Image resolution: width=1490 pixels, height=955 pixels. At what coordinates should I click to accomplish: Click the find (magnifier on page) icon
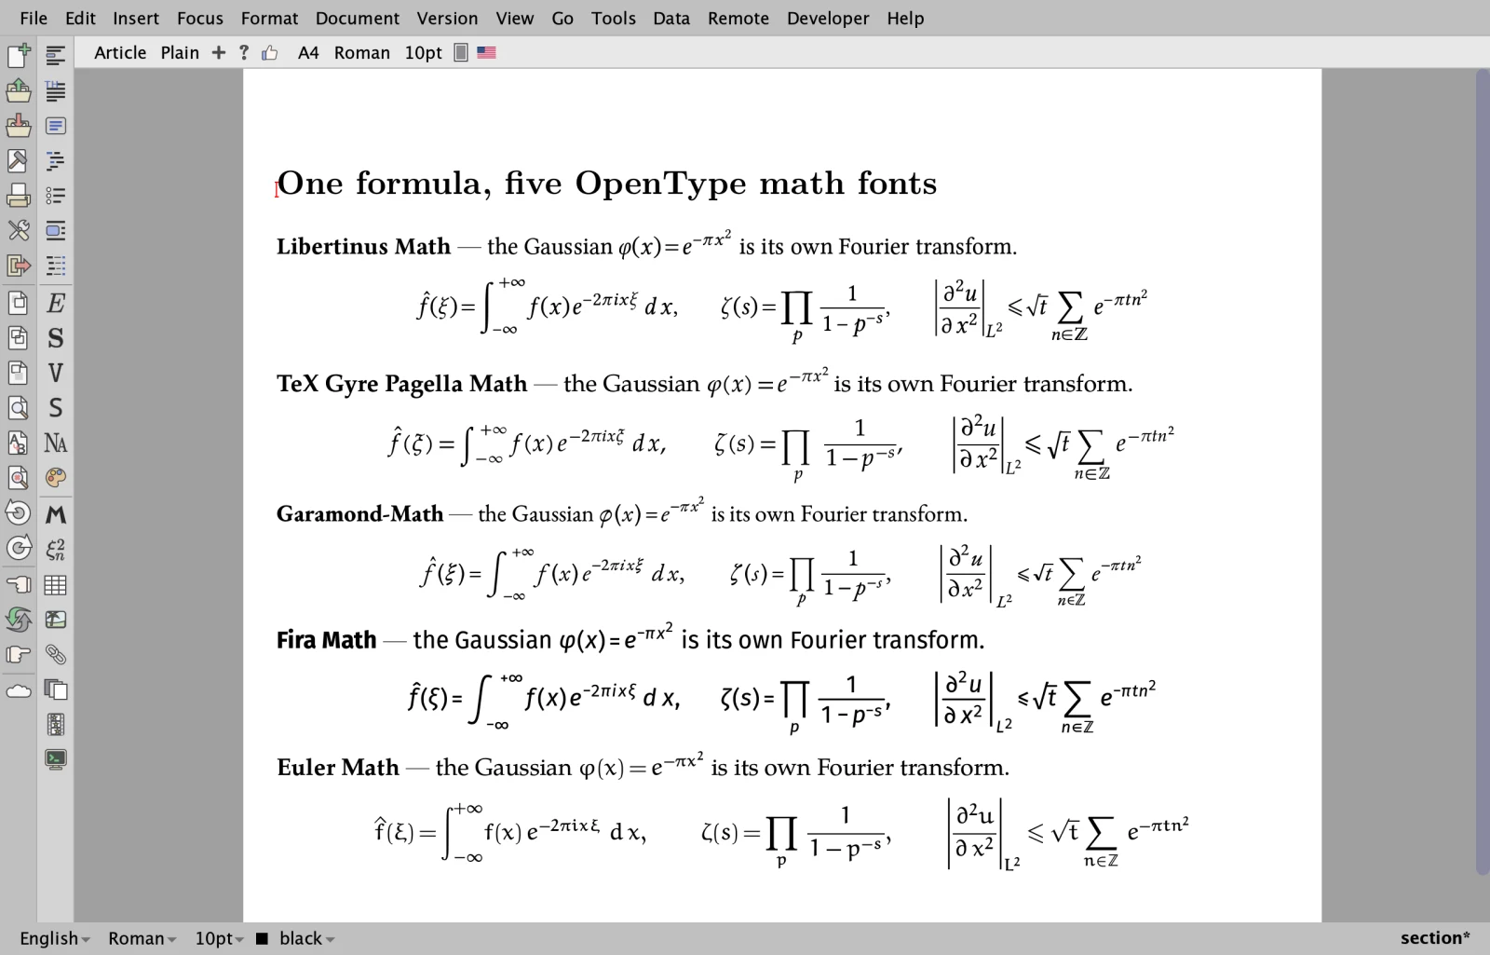(18, 408)
